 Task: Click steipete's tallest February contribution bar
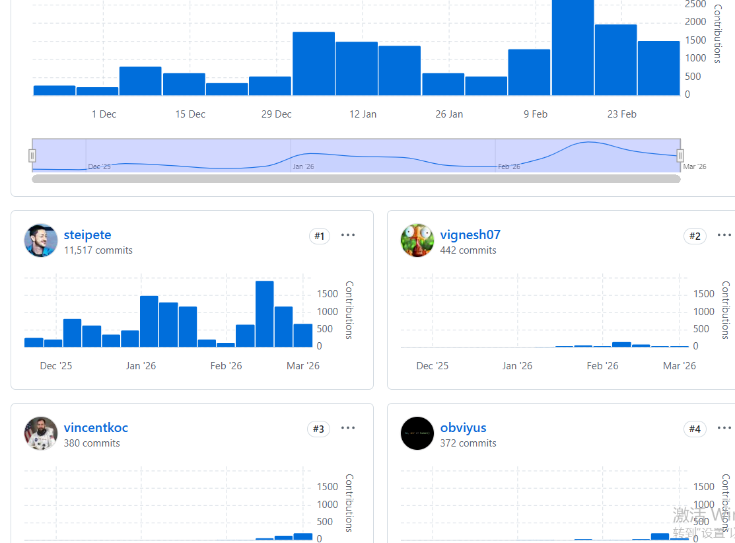click(265, 314)
